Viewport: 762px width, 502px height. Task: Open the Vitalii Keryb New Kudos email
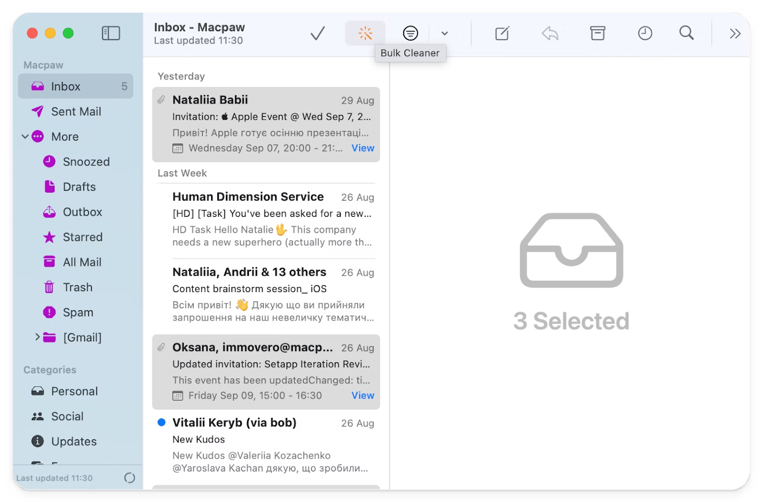click(266, 447)
